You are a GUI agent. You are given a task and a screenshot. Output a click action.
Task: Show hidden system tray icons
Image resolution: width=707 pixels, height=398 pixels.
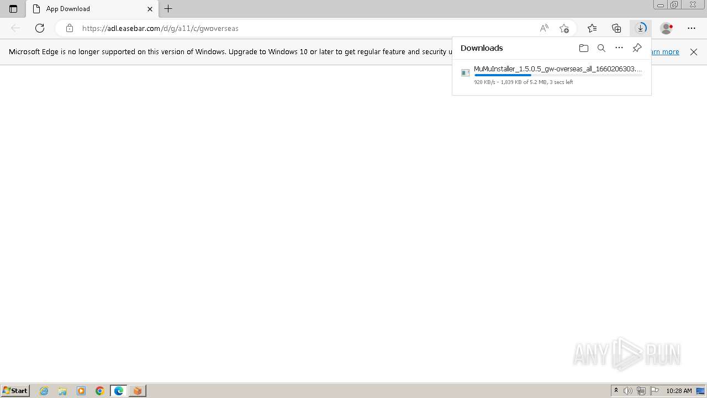pos(616,391)
